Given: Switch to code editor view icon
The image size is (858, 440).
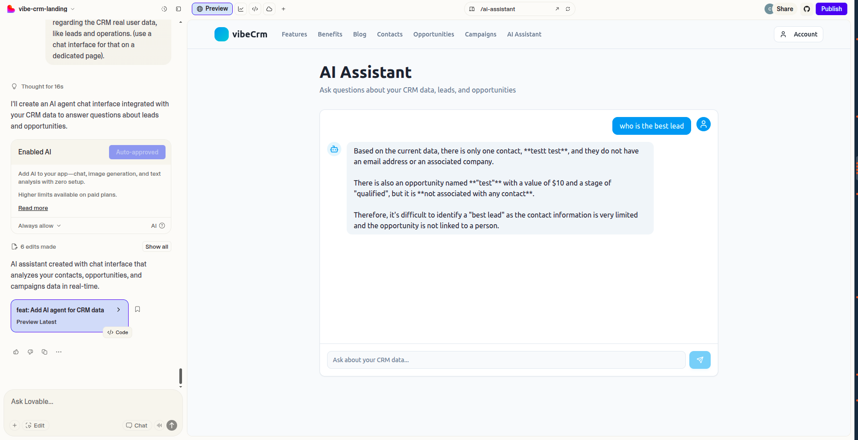Looking at the screenshot, I should pos(255,9).
